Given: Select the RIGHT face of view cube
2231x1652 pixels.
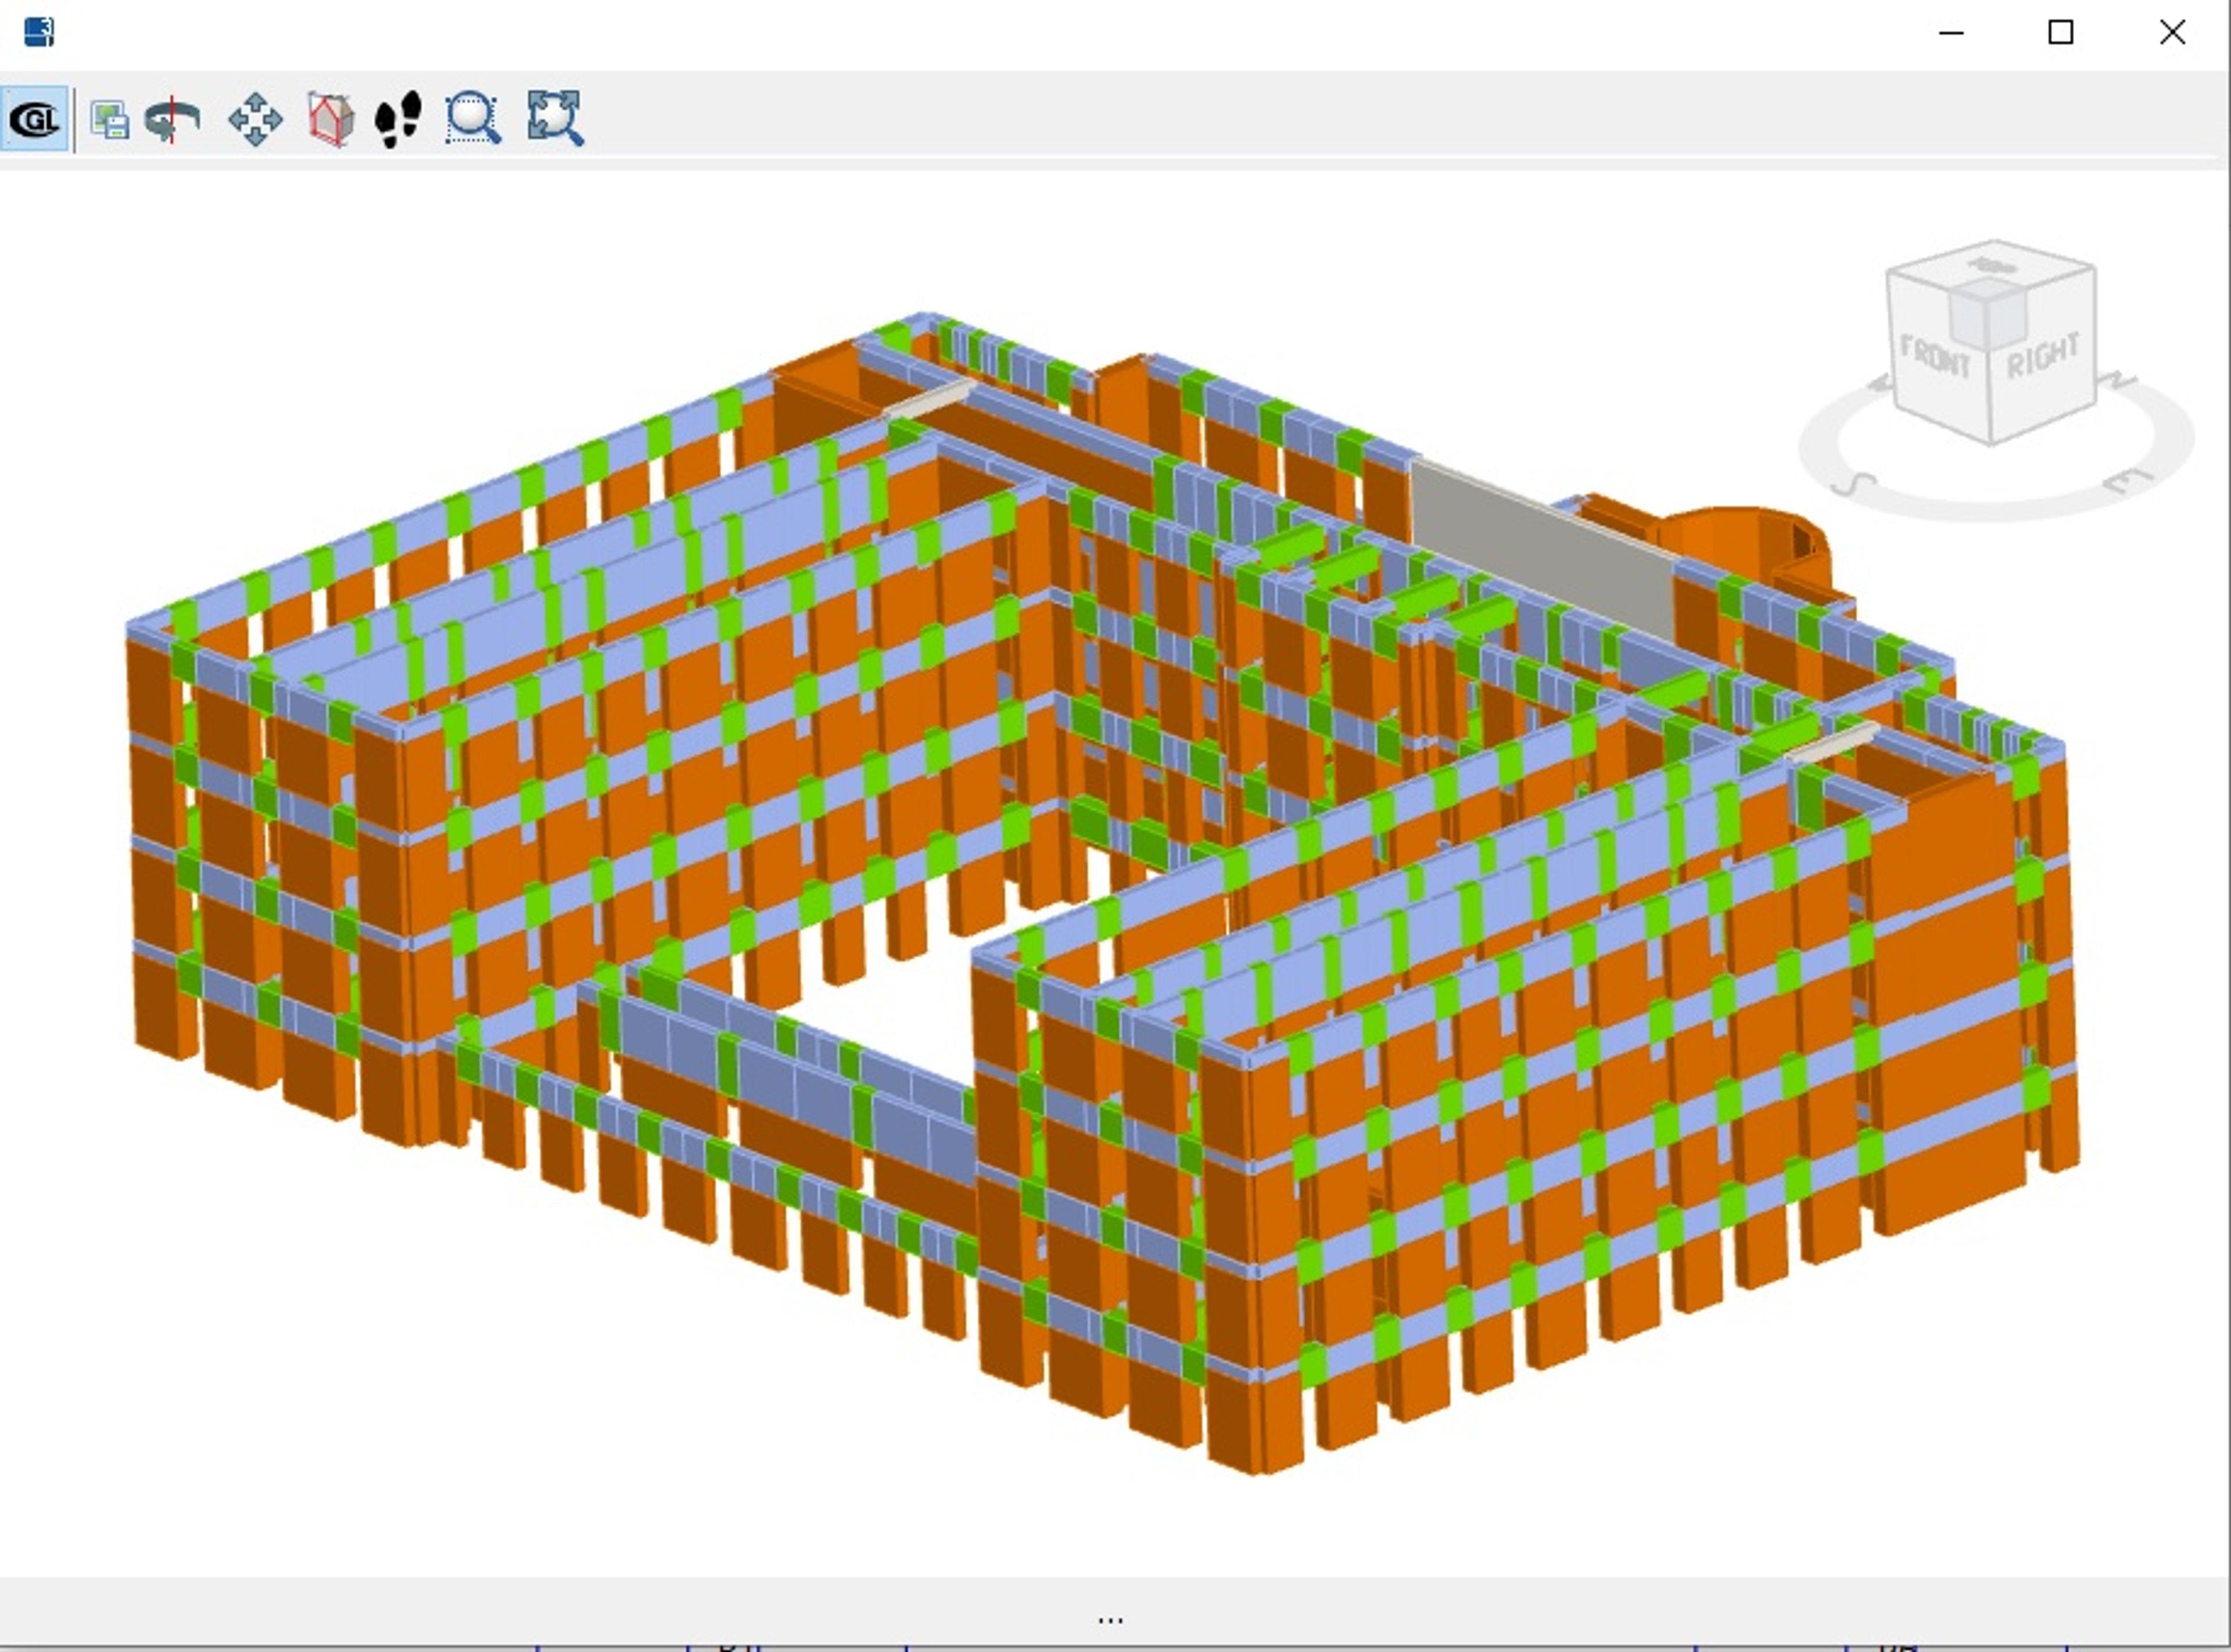Looking at the screenshot, I should pyautogui.click(x=2043, y=355).
